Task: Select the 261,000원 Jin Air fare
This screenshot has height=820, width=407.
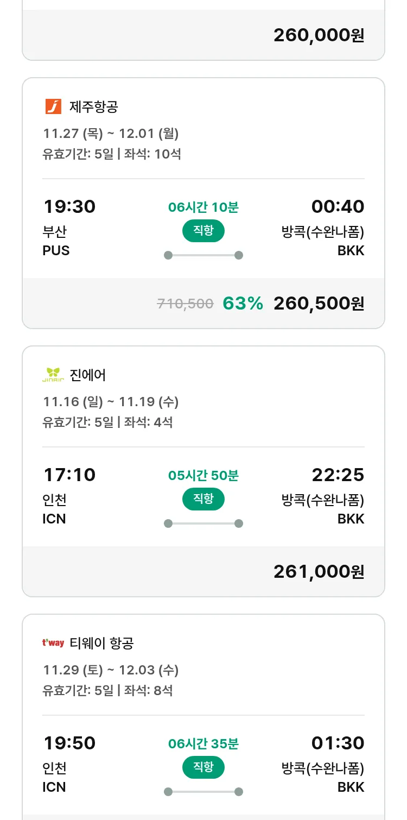Action: (x=319, y=572)
